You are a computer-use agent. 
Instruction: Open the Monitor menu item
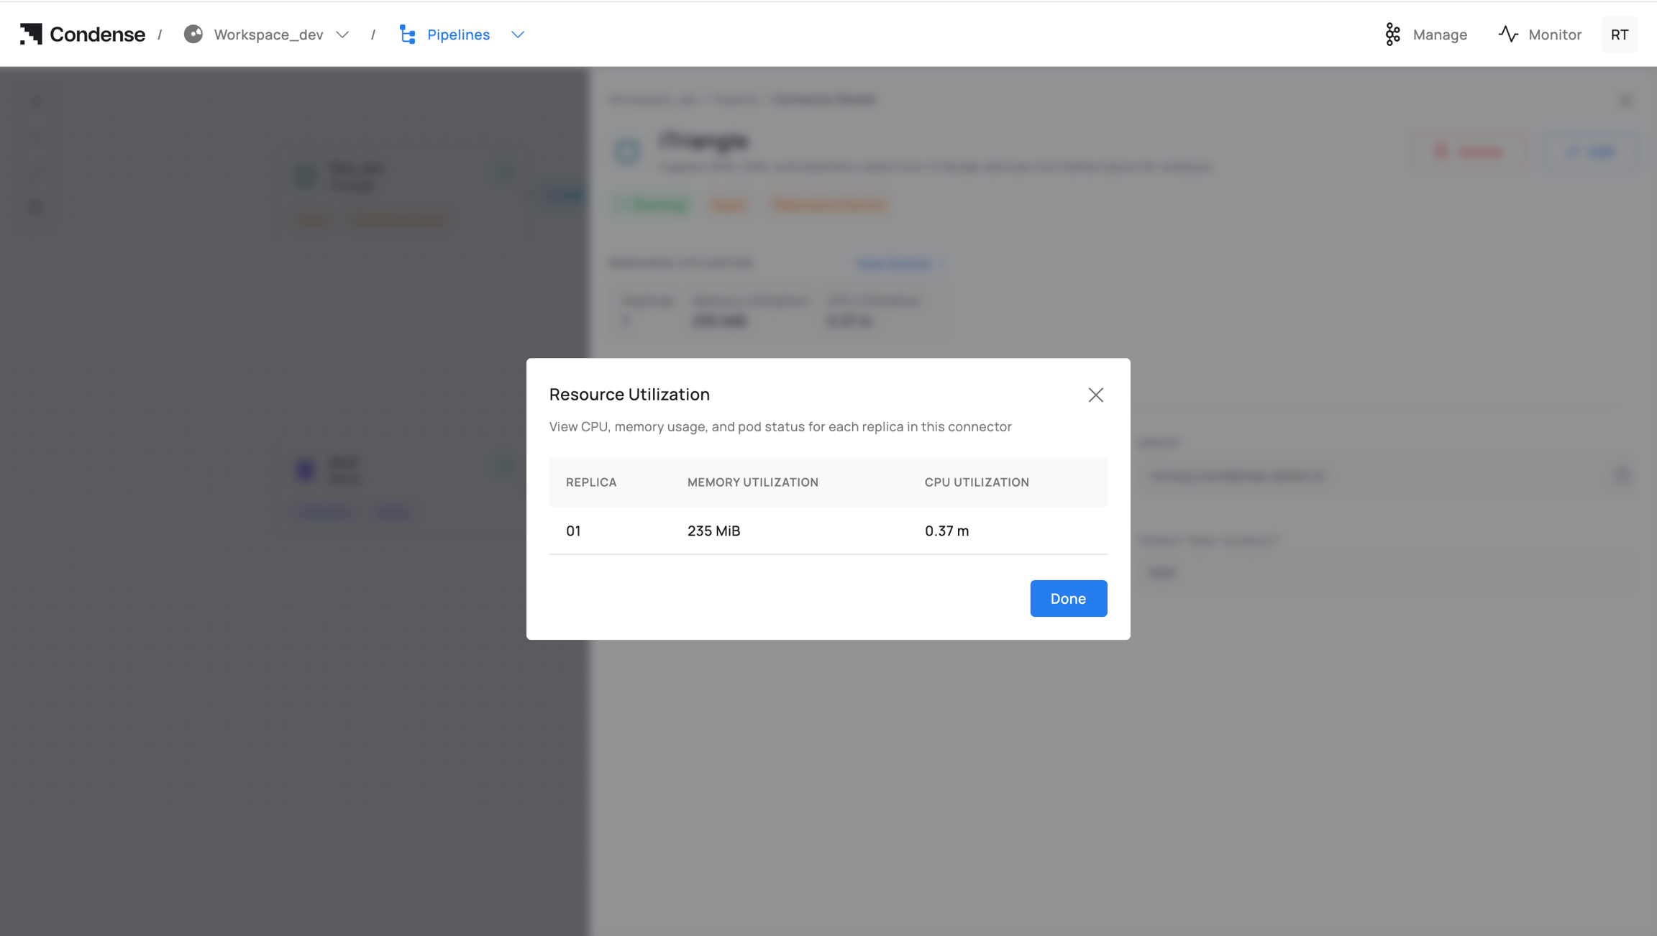click(1554, 34)
